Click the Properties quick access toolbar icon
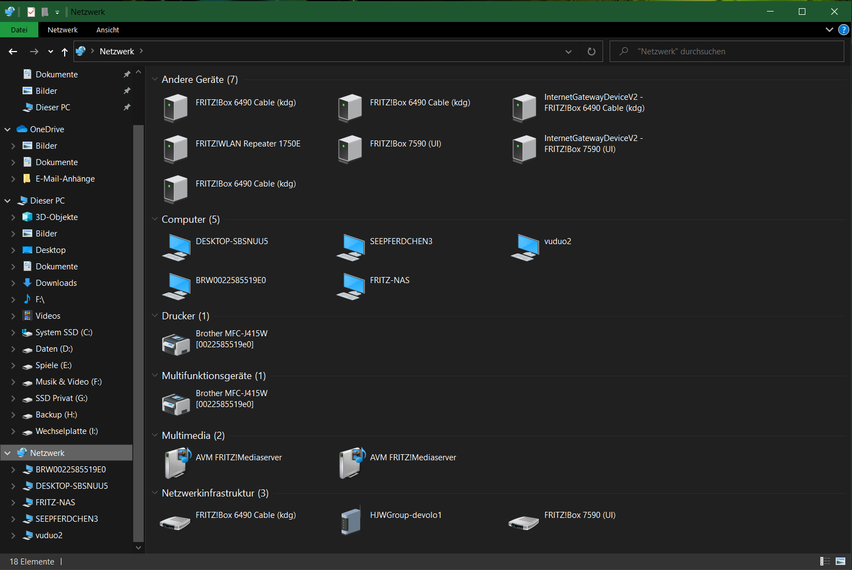 31,12
